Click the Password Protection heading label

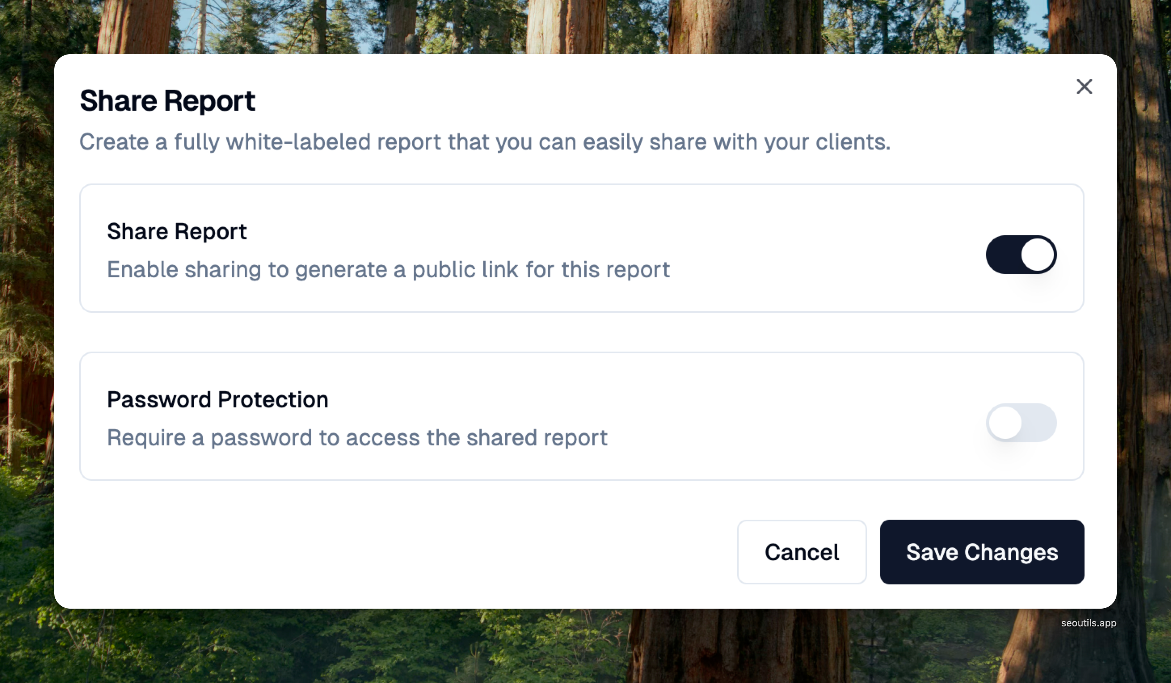coord(217,400)
